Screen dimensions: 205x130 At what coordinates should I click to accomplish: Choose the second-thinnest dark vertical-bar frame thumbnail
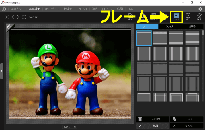coord(160,84)
